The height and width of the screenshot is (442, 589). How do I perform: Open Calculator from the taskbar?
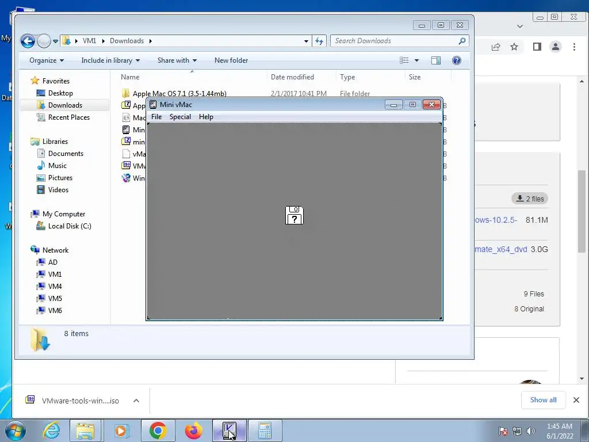coord(265,430)
